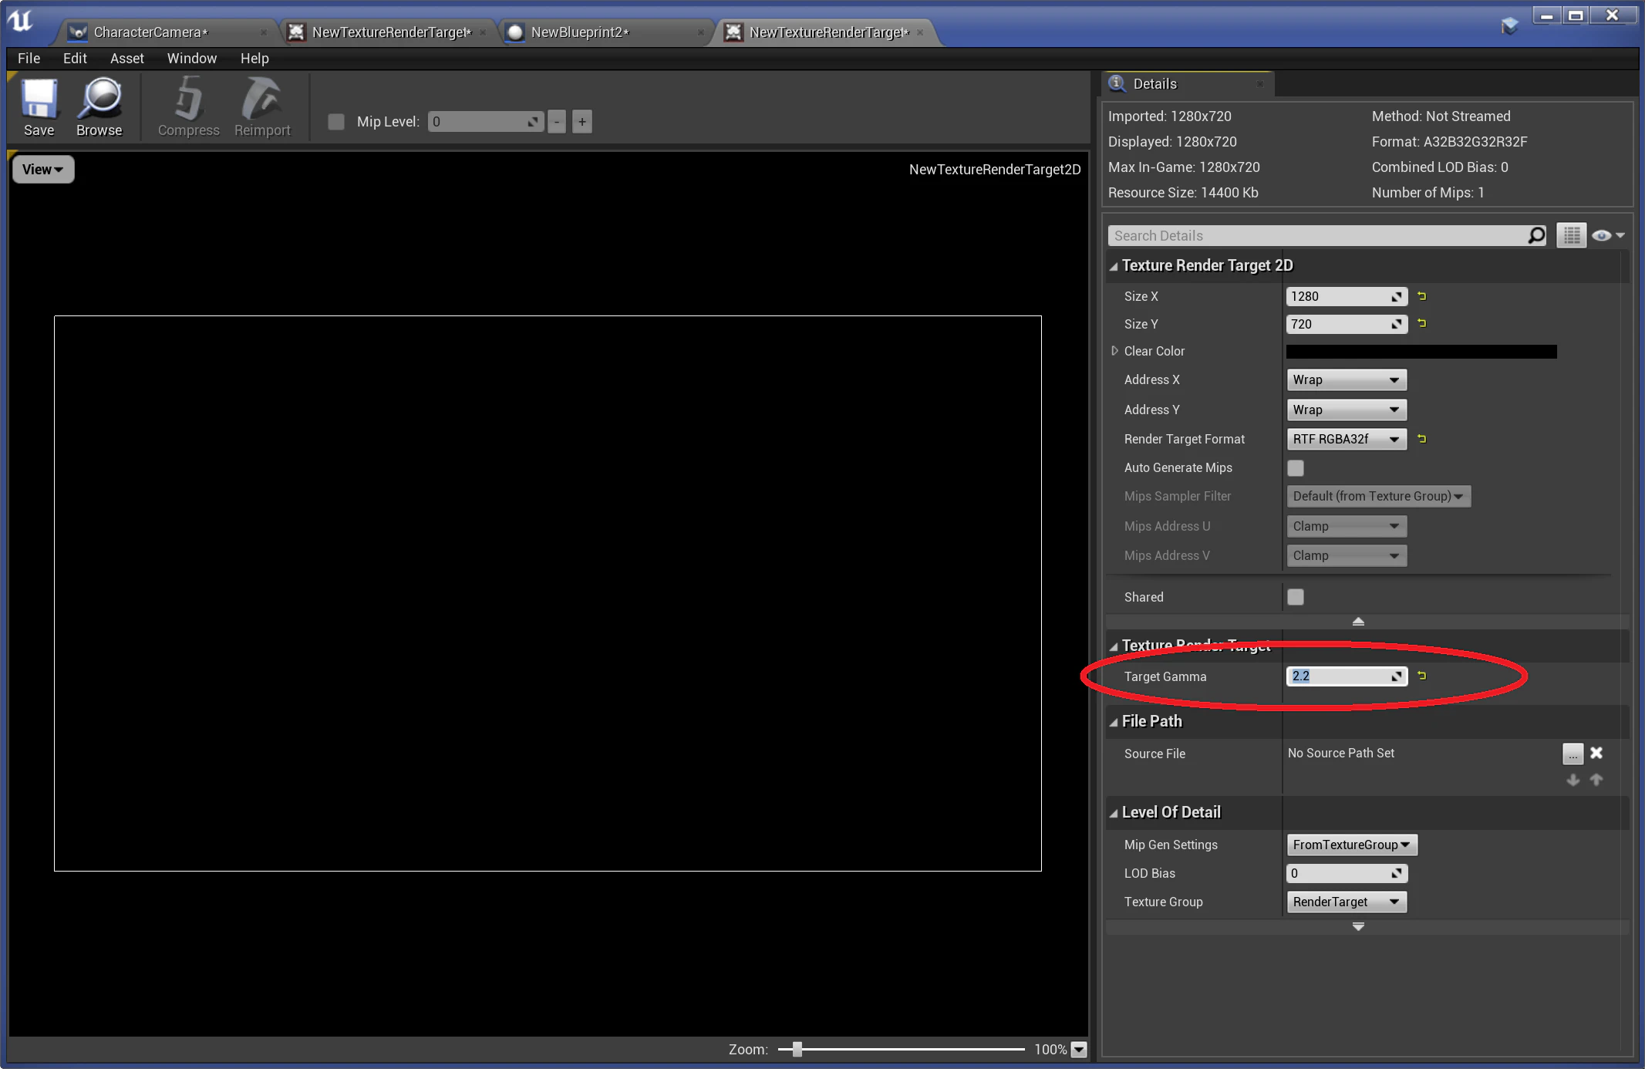Click the Unreal Engine logo icon

coord(21,21)
